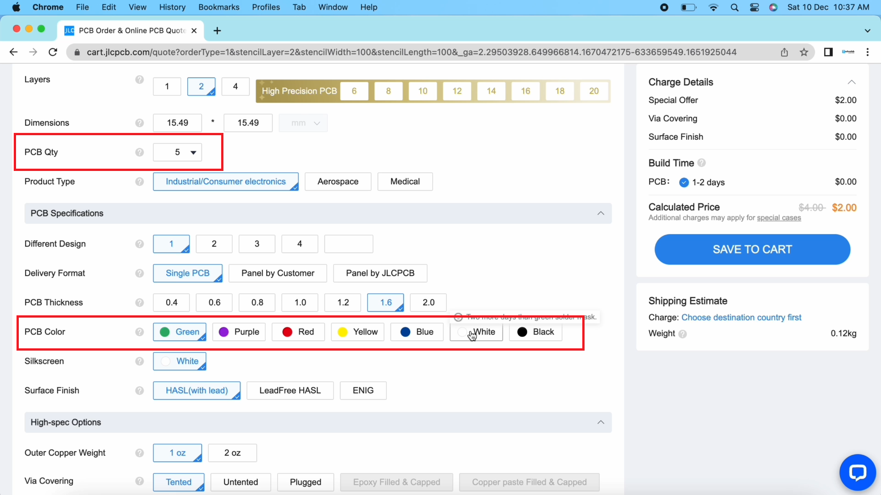Click the share page icon in address bar
Screen dimensions: 881x495
pos(784,52)
